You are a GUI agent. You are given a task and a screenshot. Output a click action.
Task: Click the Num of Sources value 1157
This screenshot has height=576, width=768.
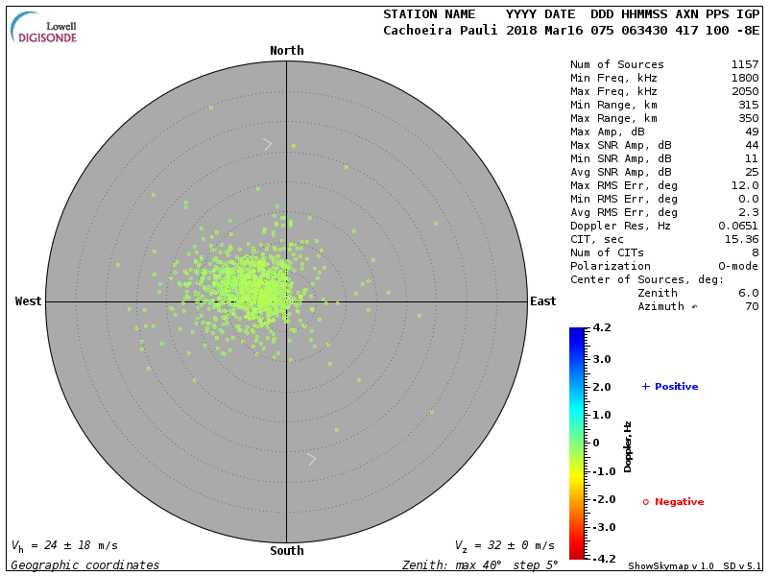[x=745, y=65]
